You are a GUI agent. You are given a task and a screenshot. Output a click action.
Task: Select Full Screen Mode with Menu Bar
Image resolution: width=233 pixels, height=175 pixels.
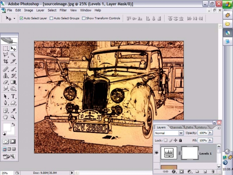point(9,149)
